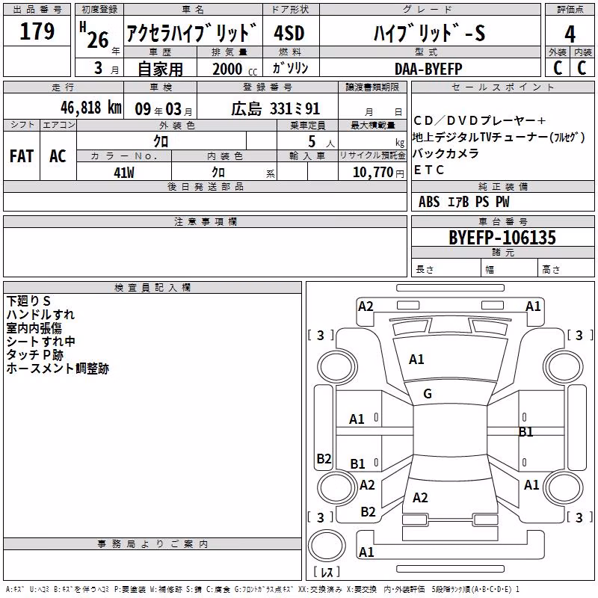The width and height of the screenshot is (598, 598).
Task: Select the 注意事項欄 header
Action: 206,221
